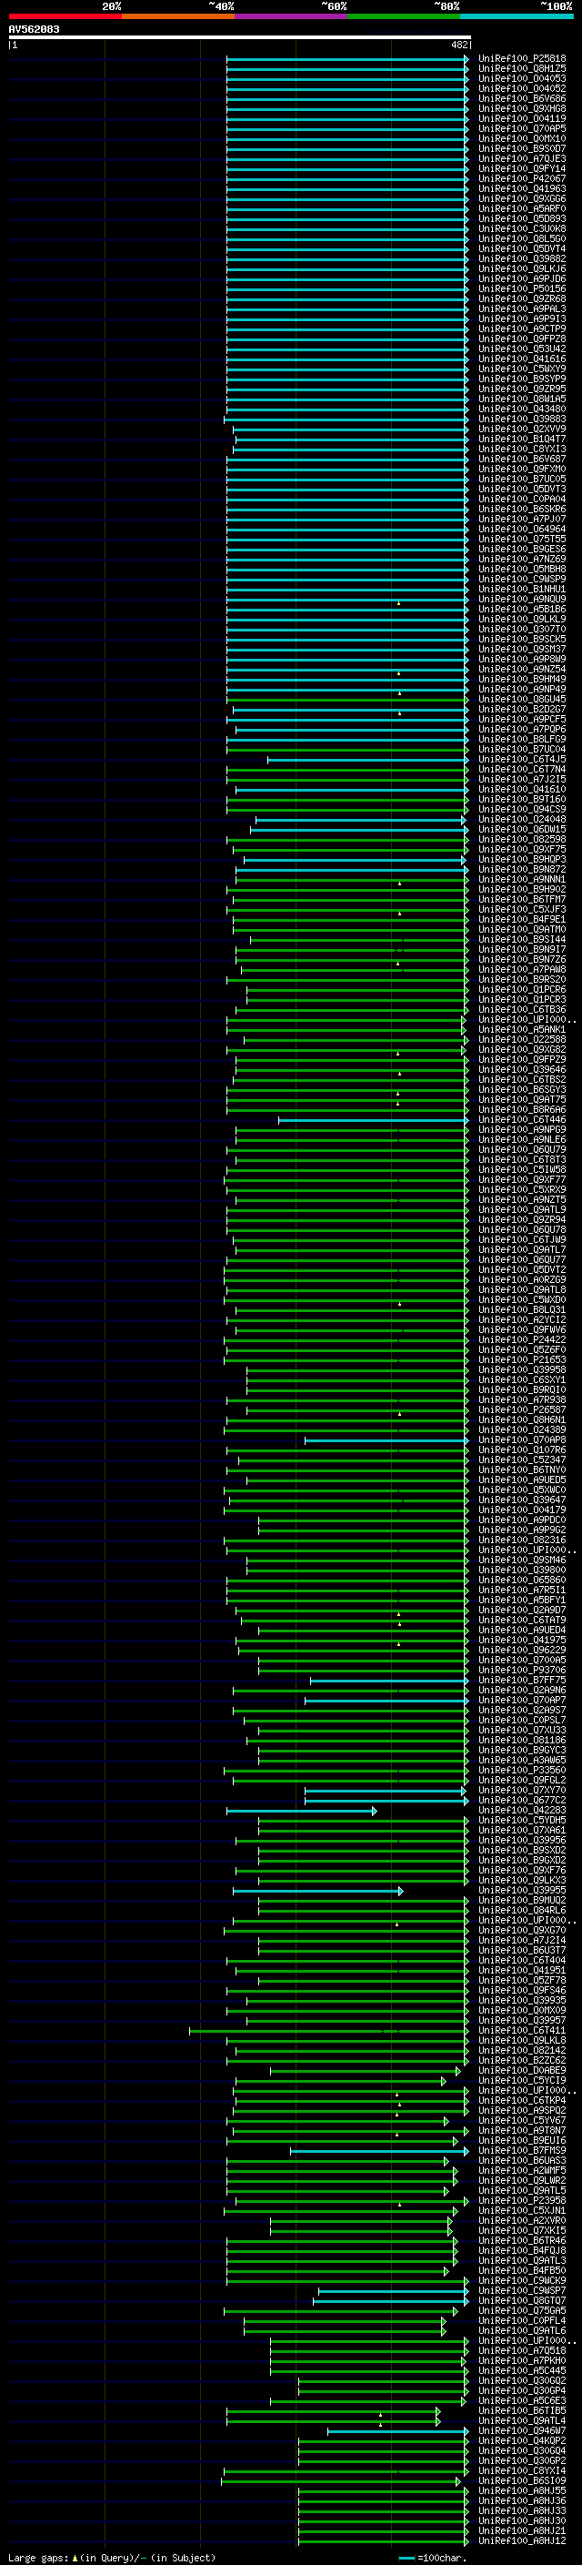Select label UniRef100_Q6QU79
The height and width of the screenshot is (2565, 582).
click(521, 1150)
